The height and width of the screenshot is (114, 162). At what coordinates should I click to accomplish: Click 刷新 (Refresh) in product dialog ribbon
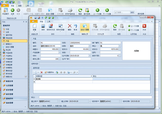(115, 27)
